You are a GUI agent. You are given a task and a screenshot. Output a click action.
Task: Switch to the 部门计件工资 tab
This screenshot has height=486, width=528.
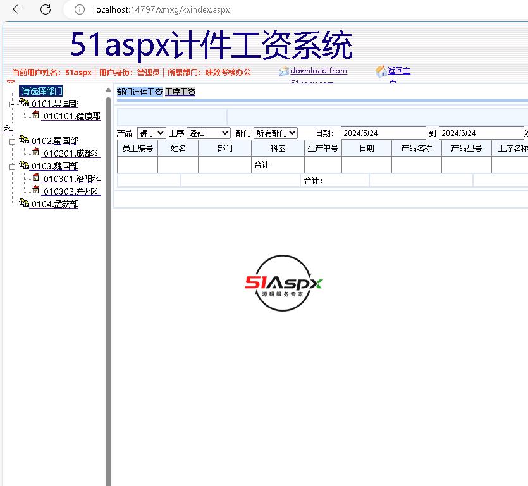tap(139, 92)
